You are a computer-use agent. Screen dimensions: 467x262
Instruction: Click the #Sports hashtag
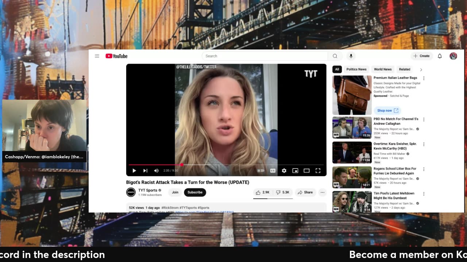pyautogui.click(x=204, y=208)
